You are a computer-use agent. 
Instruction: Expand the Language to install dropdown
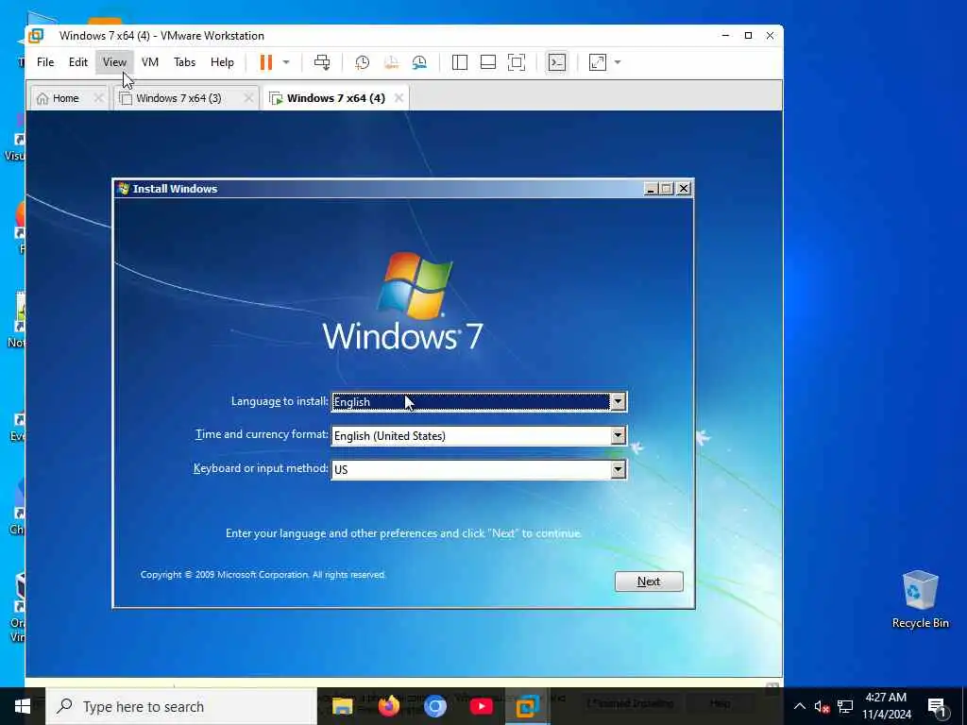[618, 402]
